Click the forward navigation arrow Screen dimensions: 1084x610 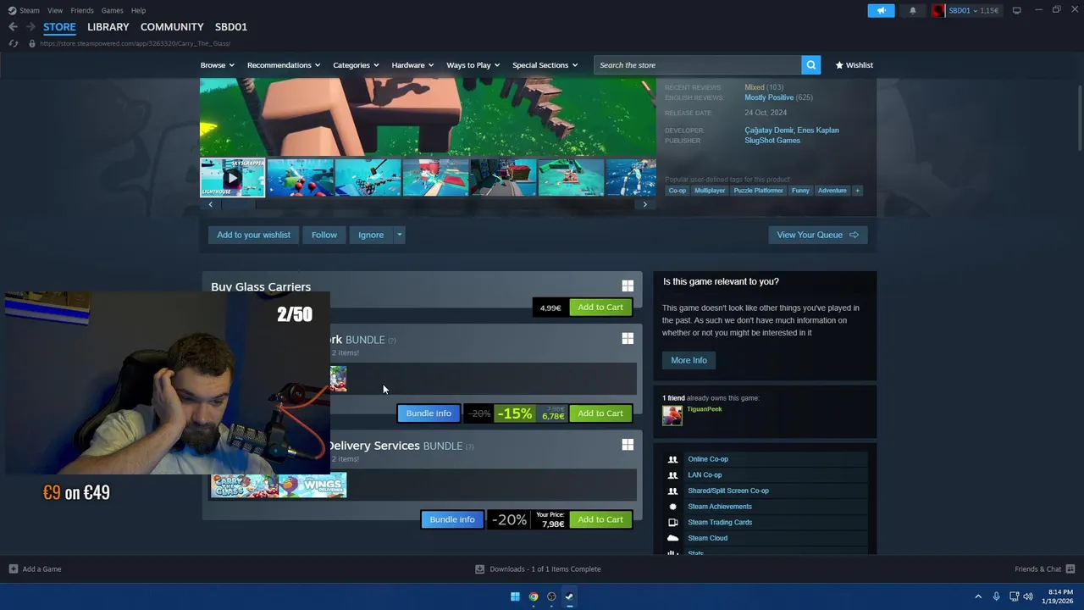pos(30,27)
